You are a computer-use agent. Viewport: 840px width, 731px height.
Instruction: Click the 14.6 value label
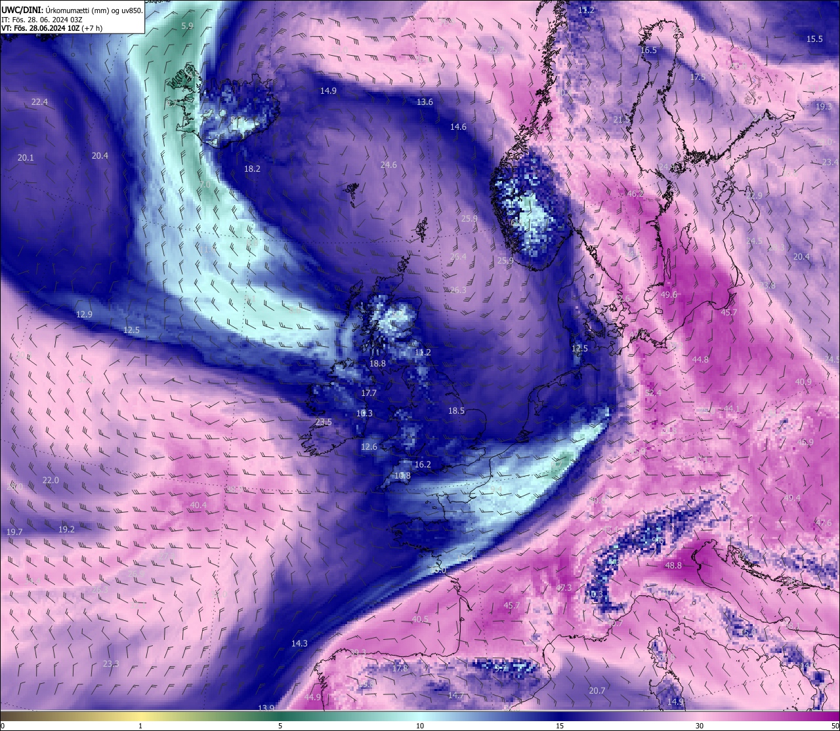458,127
